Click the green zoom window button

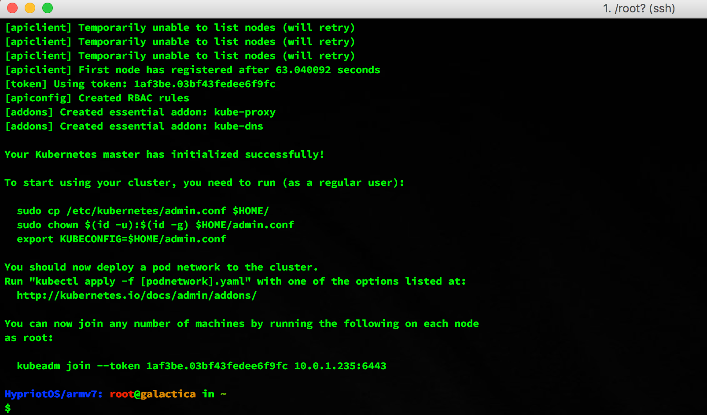(x=48, y=8)
